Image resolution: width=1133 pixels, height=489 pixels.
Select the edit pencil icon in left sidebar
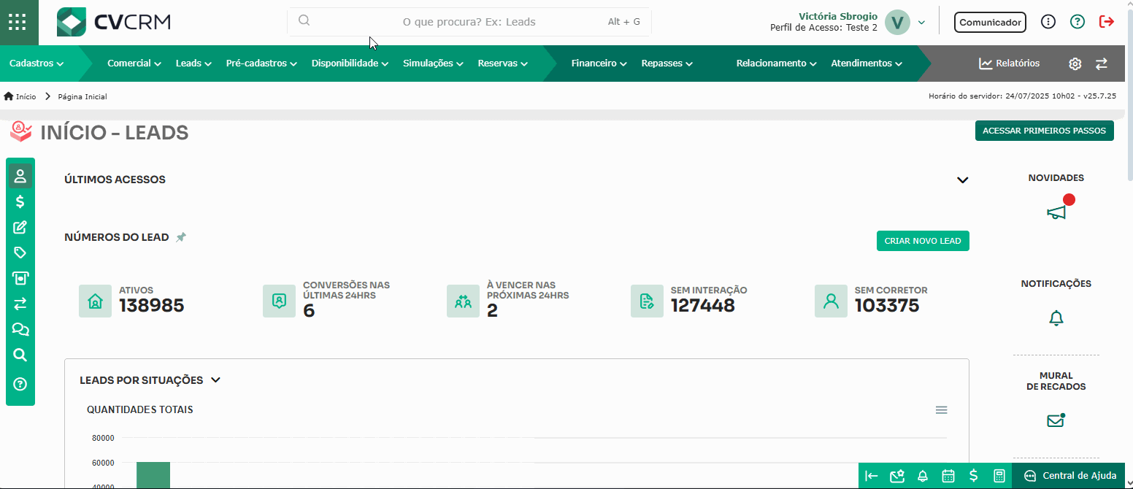pos(20,227)
